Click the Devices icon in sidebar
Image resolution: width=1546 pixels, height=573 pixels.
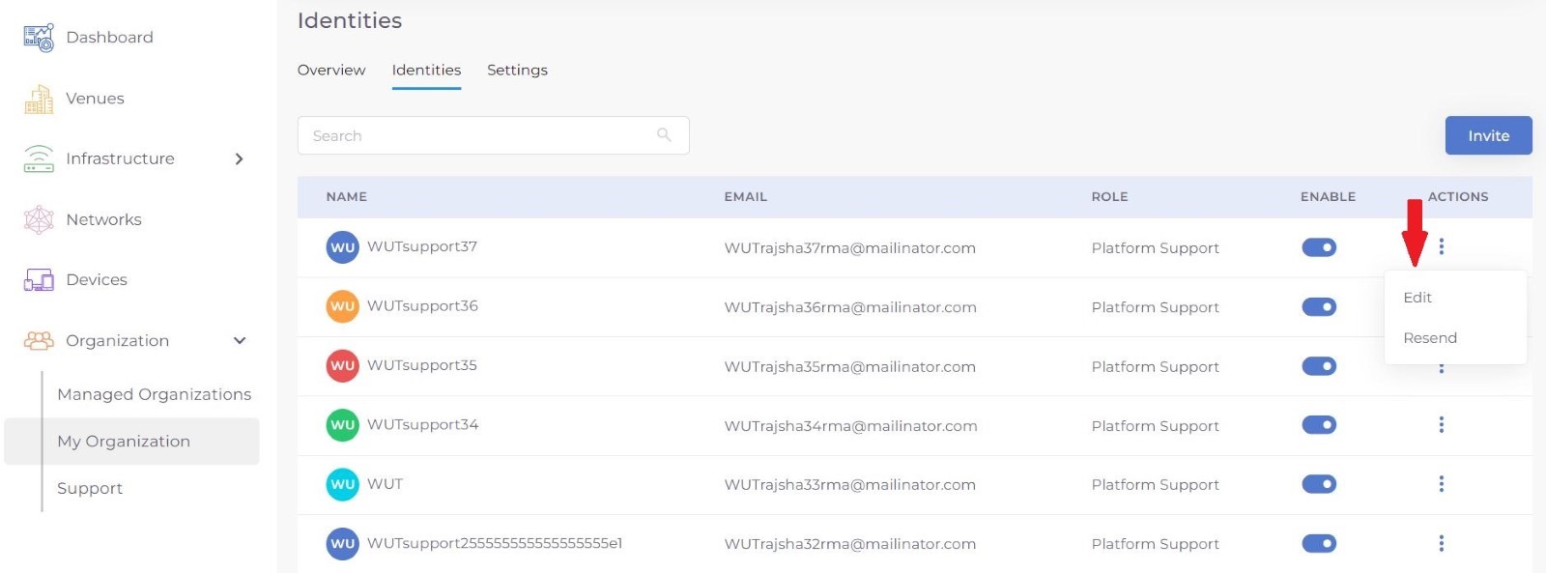[x=39, y=280]
